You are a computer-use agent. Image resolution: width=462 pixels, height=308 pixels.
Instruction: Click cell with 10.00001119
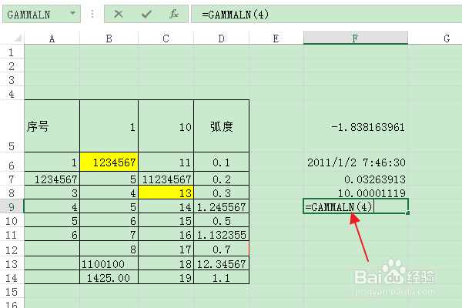tap(356, 192)
